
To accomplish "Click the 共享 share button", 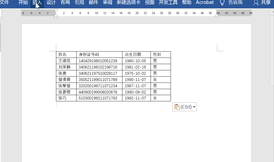I will [262, 2].
